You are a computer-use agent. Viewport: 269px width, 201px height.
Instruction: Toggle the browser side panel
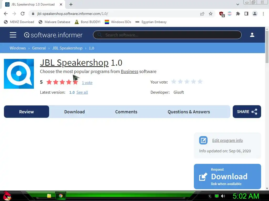click(x=246, y=14)
